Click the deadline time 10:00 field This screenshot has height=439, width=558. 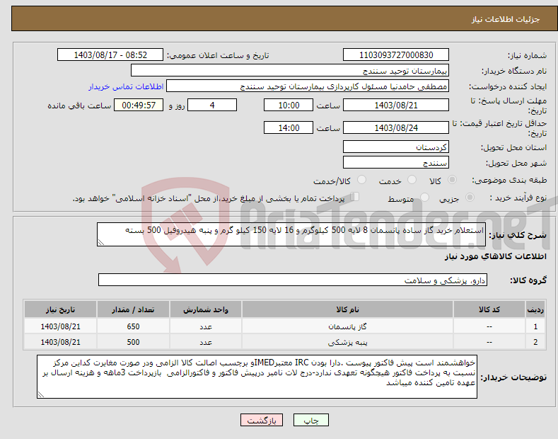click(x=289, y=105)
